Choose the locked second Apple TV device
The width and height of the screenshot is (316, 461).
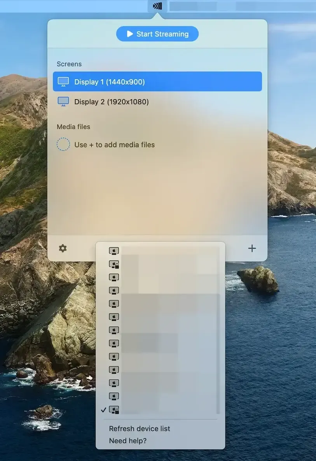(x=160, y=264)
